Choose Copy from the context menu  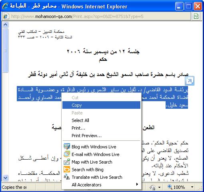[101, 105]
